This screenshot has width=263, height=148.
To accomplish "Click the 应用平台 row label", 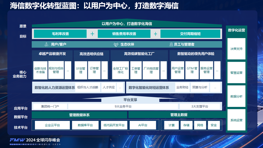I will click(21, 108).
